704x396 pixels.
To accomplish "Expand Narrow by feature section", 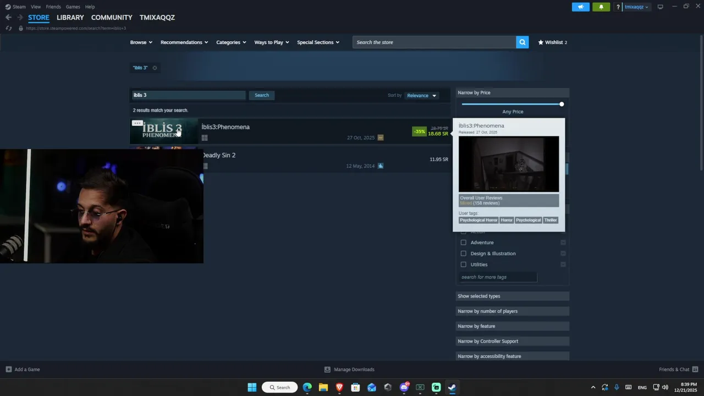I will tap(513, 326).
